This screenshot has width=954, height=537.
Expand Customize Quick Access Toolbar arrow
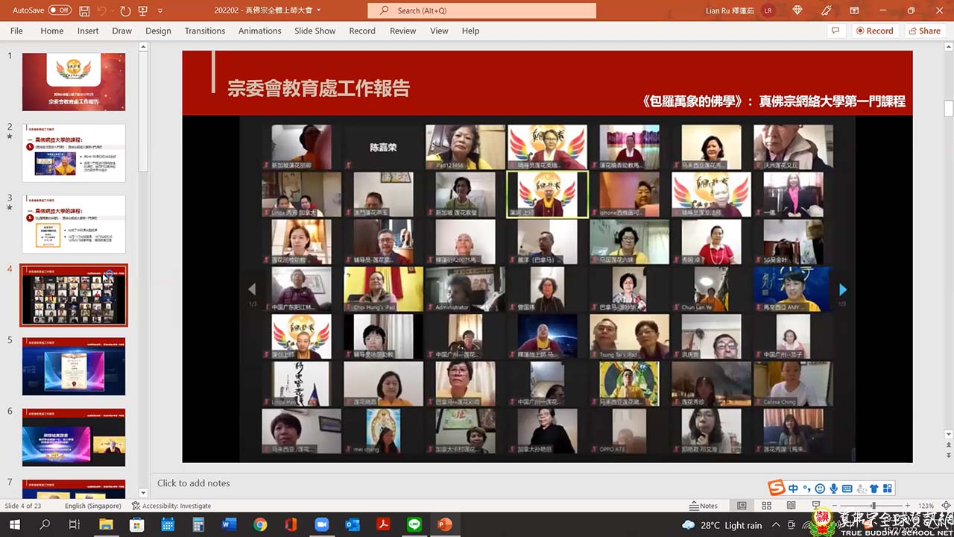160,11
